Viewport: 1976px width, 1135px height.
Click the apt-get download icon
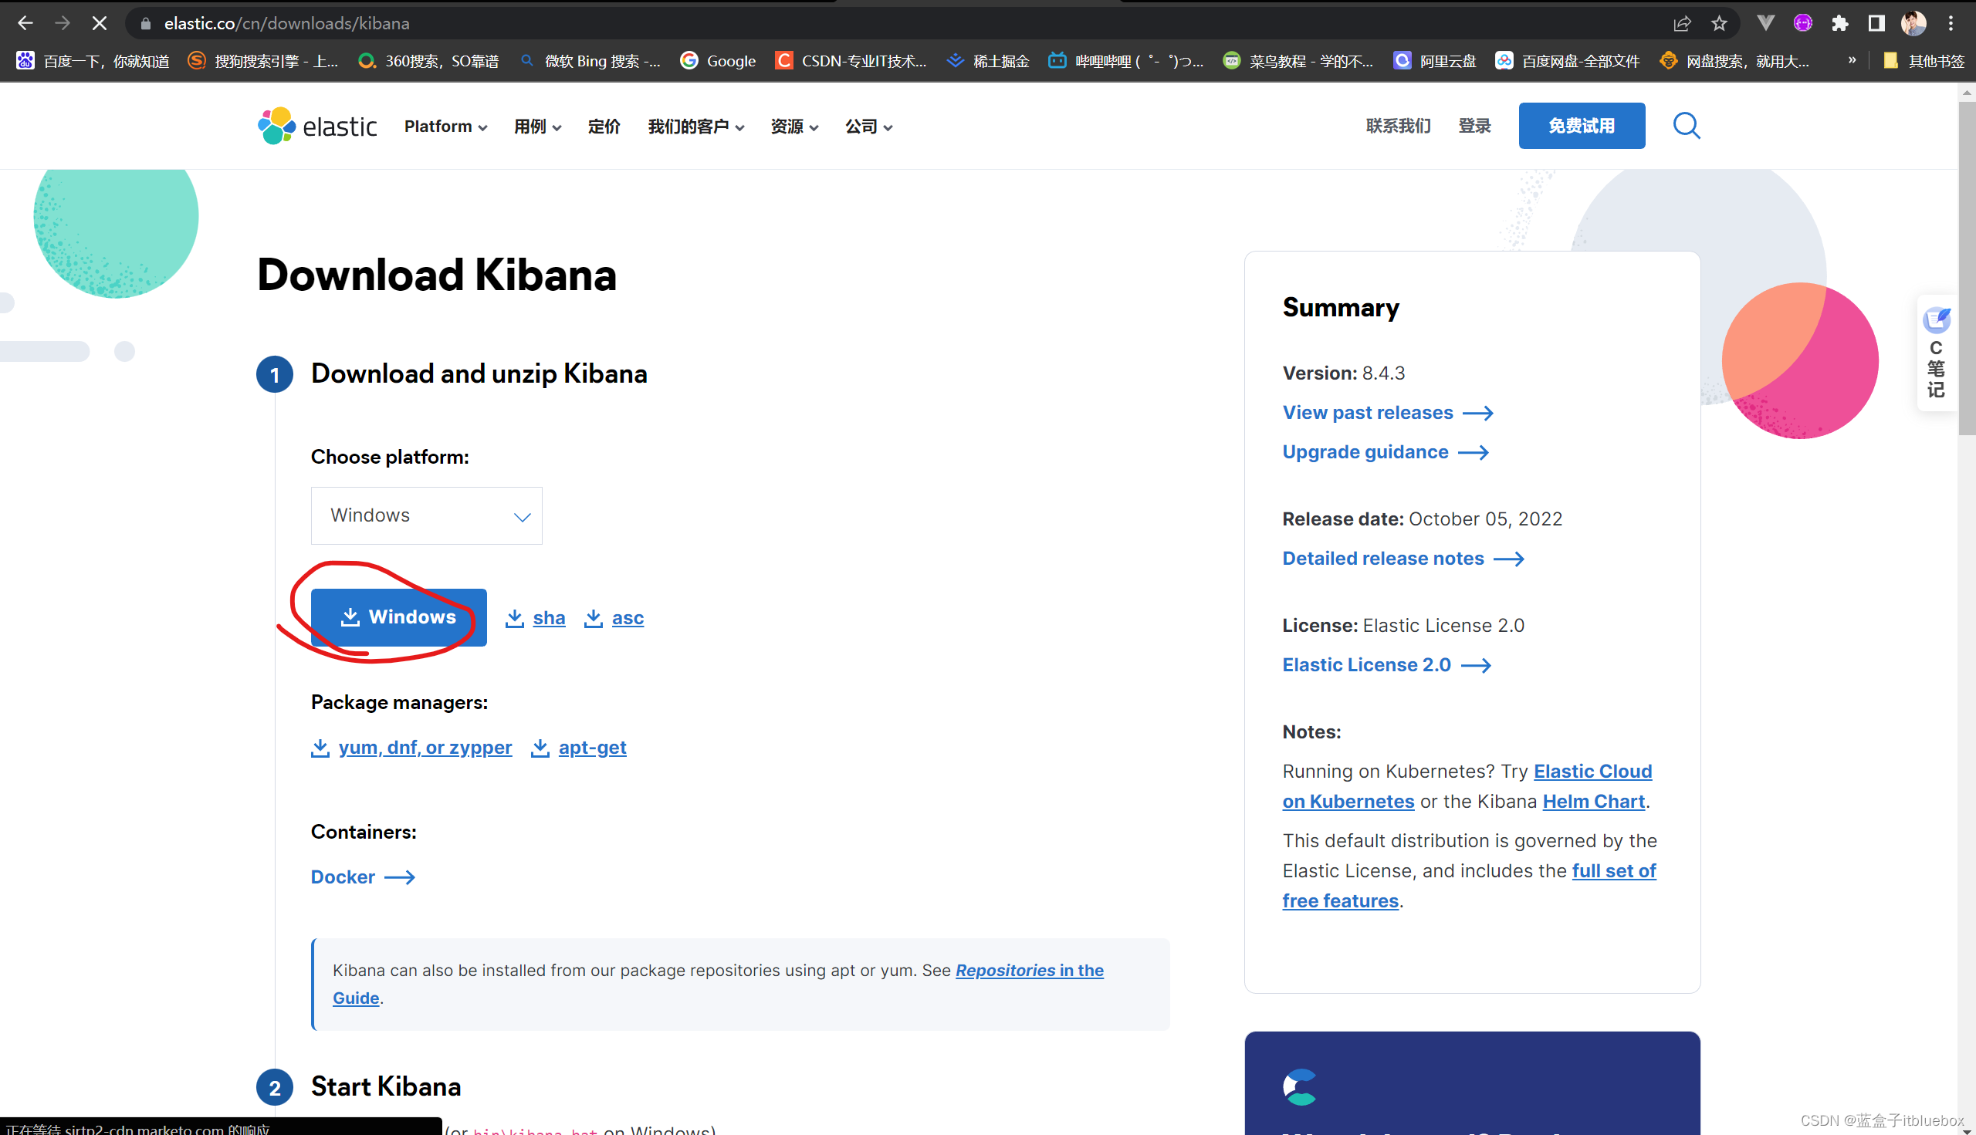point(540,747)
